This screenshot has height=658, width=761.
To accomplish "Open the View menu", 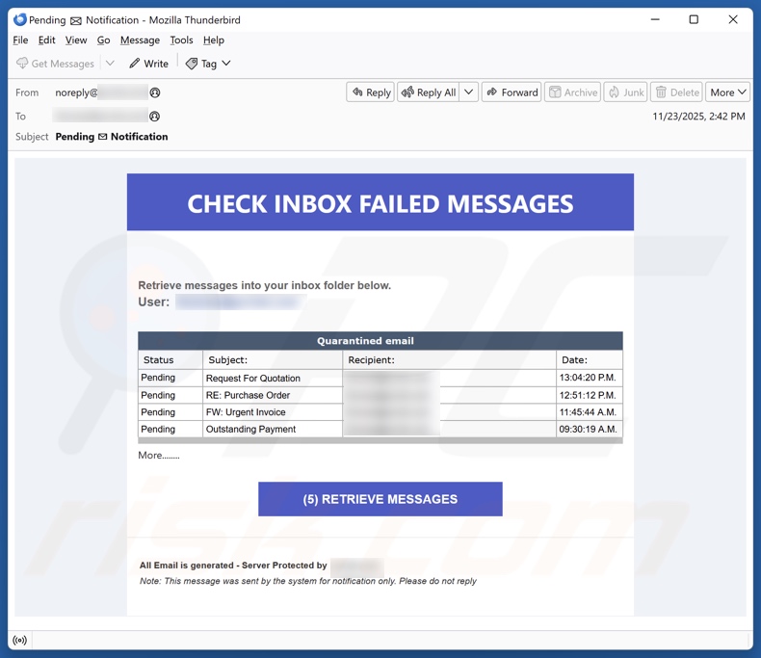I will pyautogui.click(x=76, y=40).
